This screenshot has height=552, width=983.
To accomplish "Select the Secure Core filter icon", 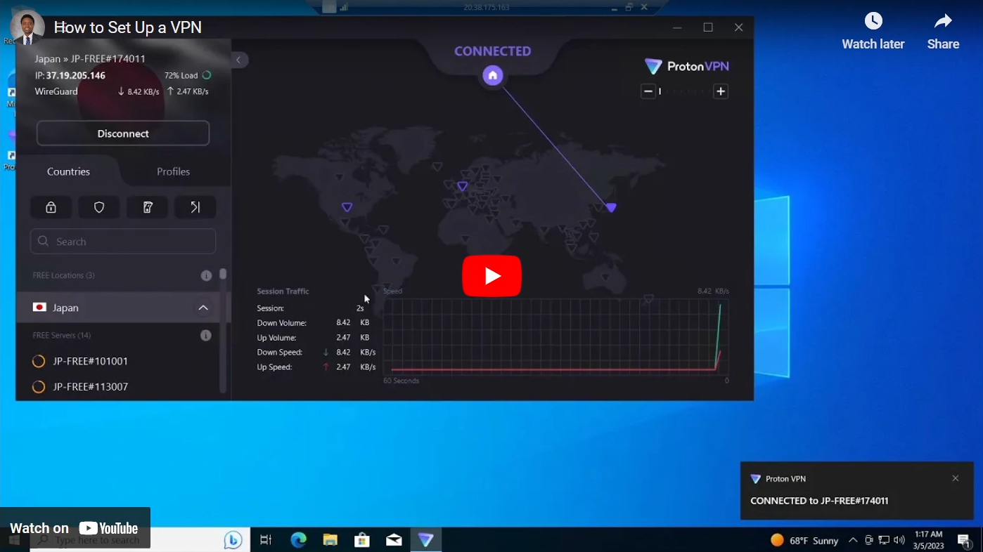I will coord(51,206).
